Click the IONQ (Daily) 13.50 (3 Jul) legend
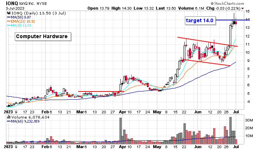 [38, 13]
